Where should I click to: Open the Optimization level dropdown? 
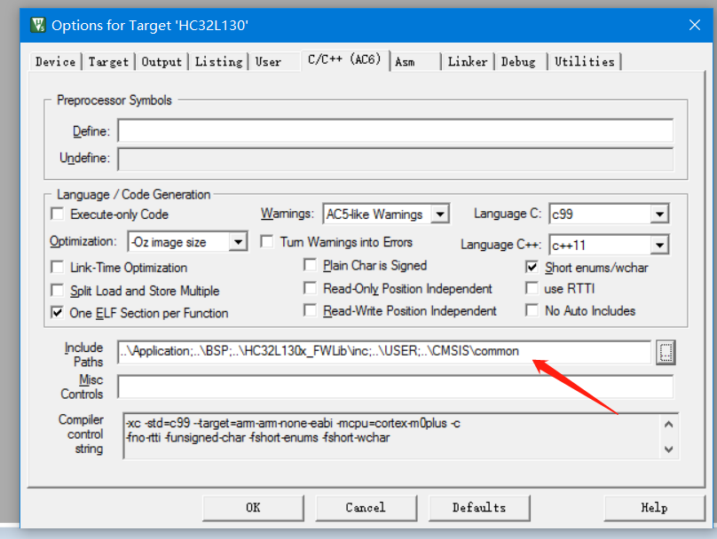pyautogui.click(x=238, y=242)
